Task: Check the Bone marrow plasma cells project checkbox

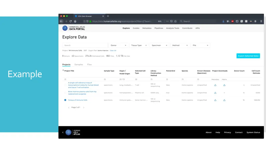Action: click(x=65, y=93)
